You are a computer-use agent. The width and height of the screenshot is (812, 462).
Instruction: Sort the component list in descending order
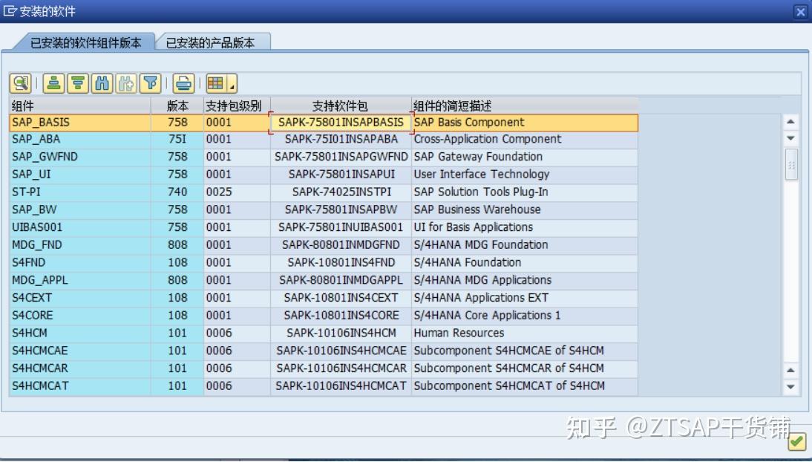(x=76, y=82)
